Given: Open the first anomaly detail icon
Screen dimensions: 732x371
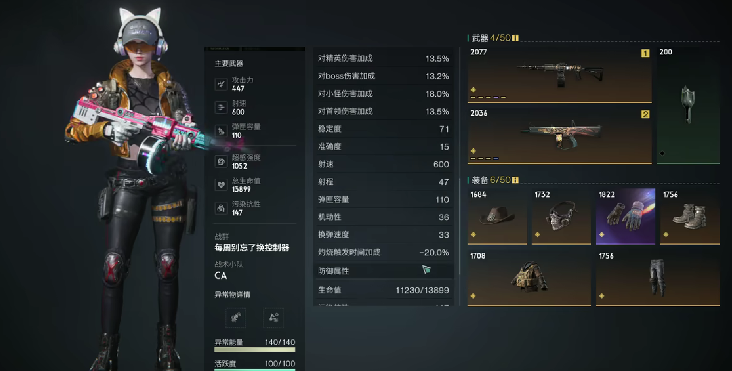Looking at the screenshot, I should 236,318.
